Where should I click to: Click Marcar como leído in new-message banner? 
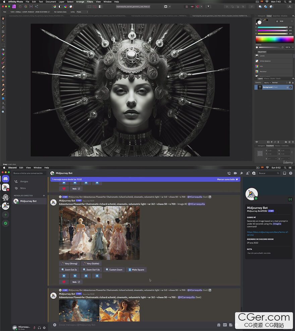228,179
